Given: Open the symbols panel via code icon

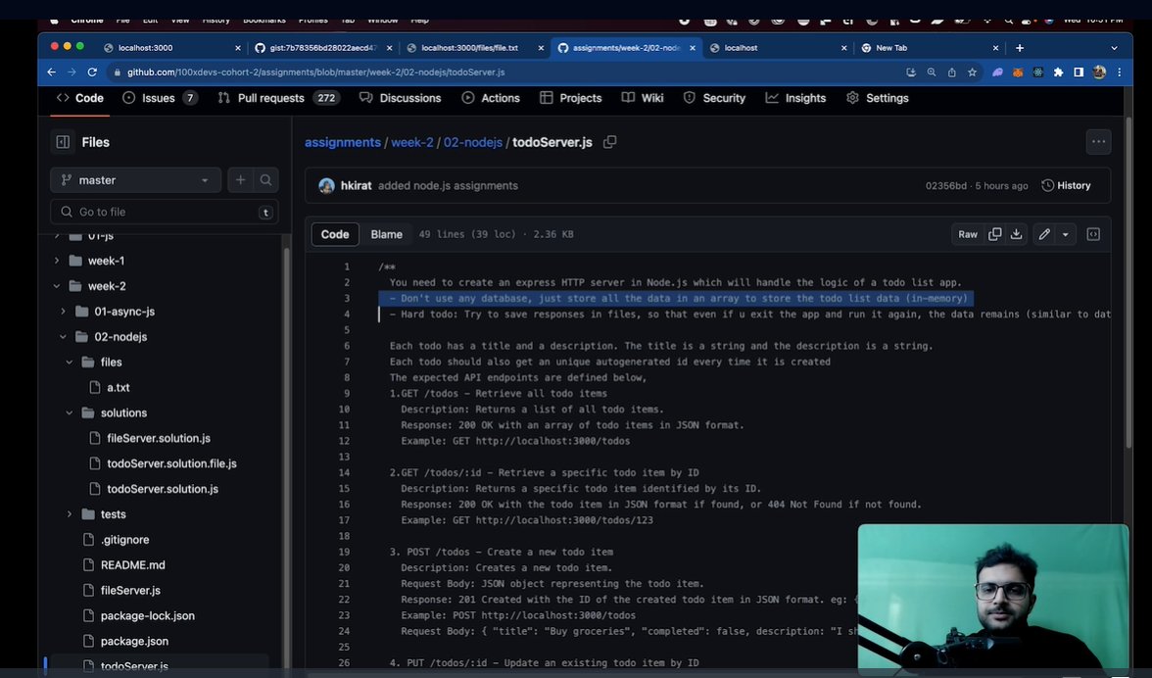Looking at the screenshot, I should click(1093, 234).
